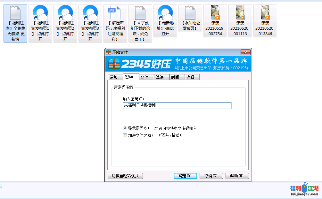Switch to the 常规 tab

click(x=114, y=77)
